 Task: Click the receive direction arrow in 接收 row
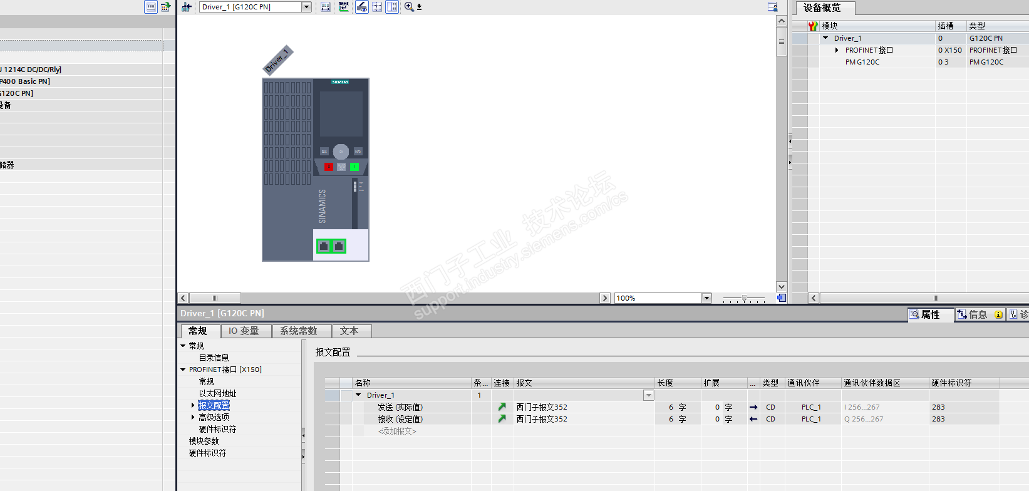(x=753, y=419)
